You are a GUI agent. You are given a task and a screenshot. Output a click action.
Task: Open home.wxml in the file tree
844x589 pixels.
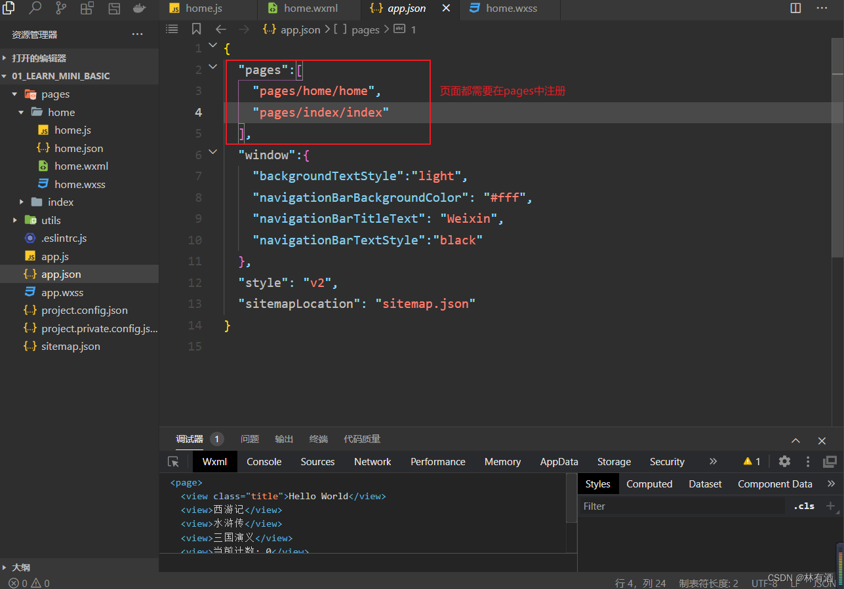point(81,166)
